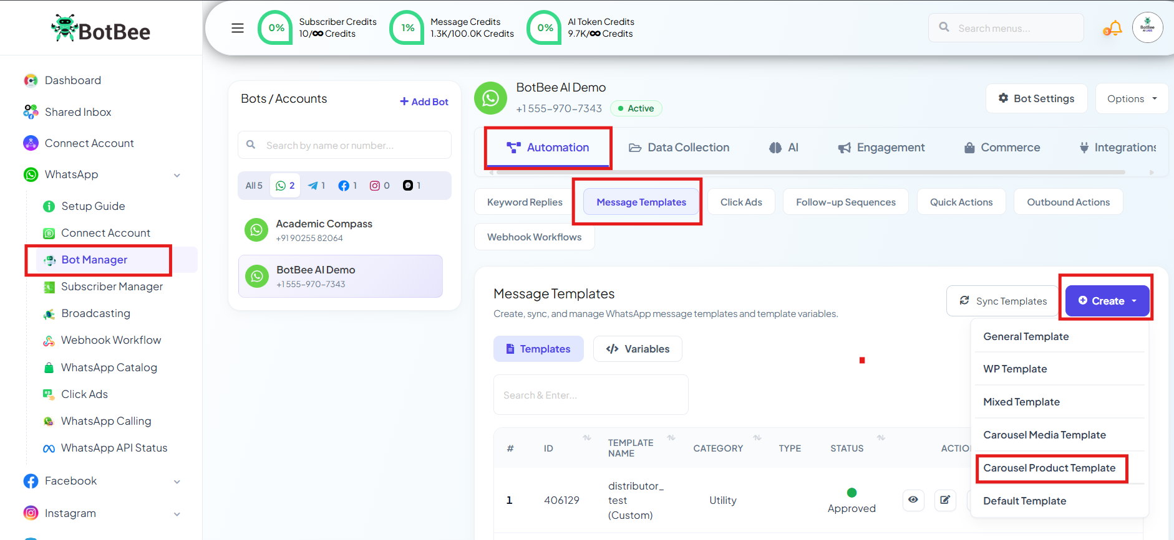
Task: Click the Message Credits 1% ring
Action: click(x=407, y=27)
